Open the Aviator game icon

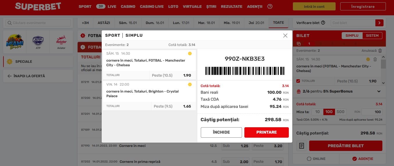point(61,42)
